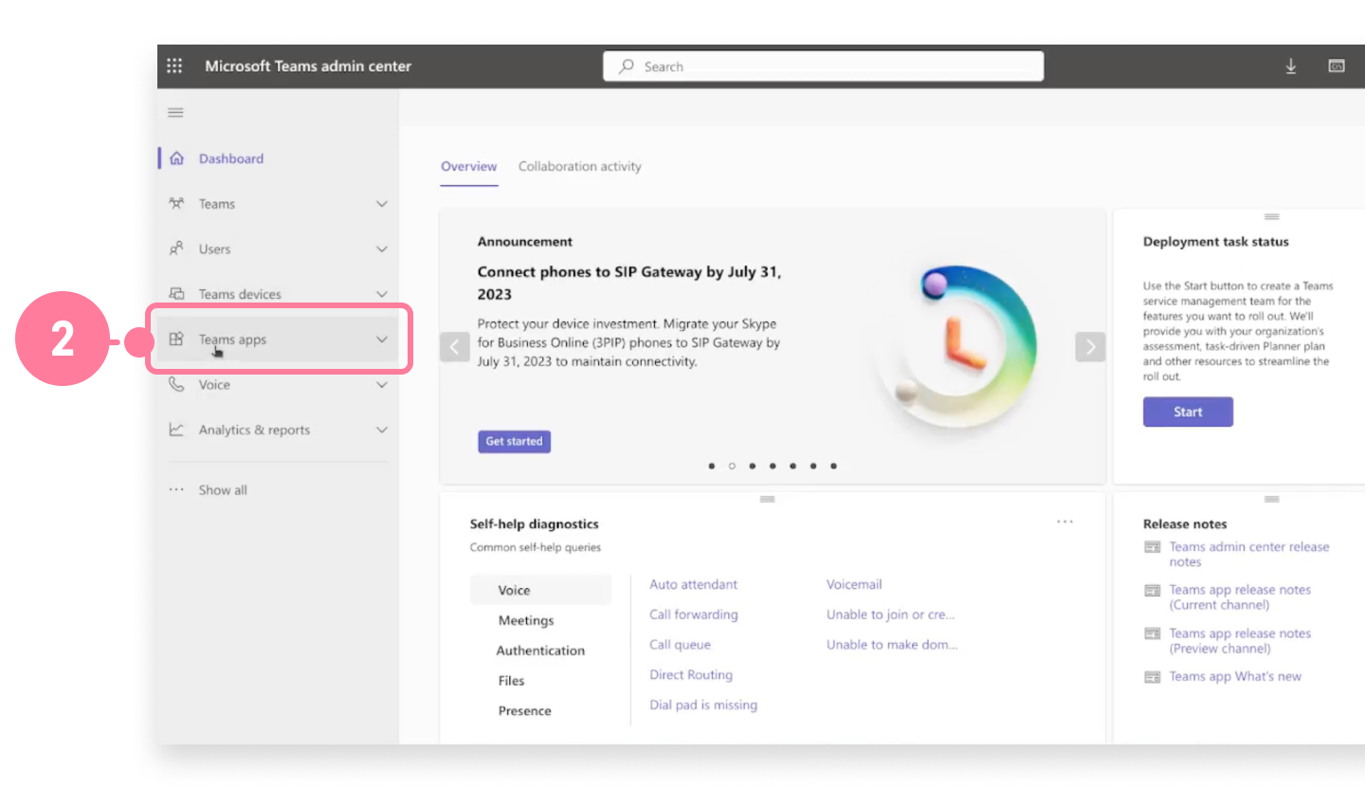The image size is (1365, 789).
Task: Click the Start deployment button
Action: click(x=1188, y=412)
